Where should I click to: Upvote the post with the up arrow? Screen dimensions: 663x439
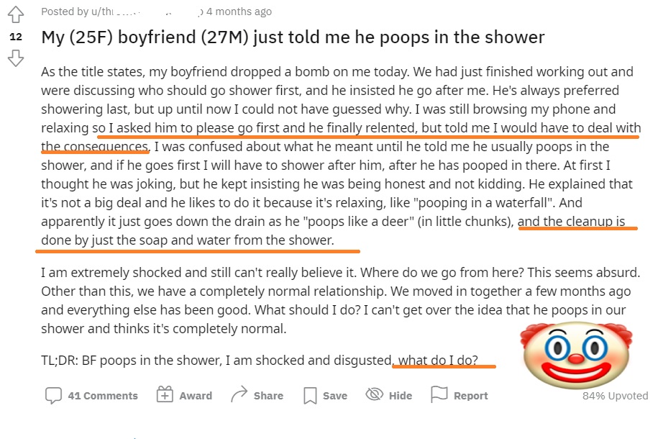(16, 14)
